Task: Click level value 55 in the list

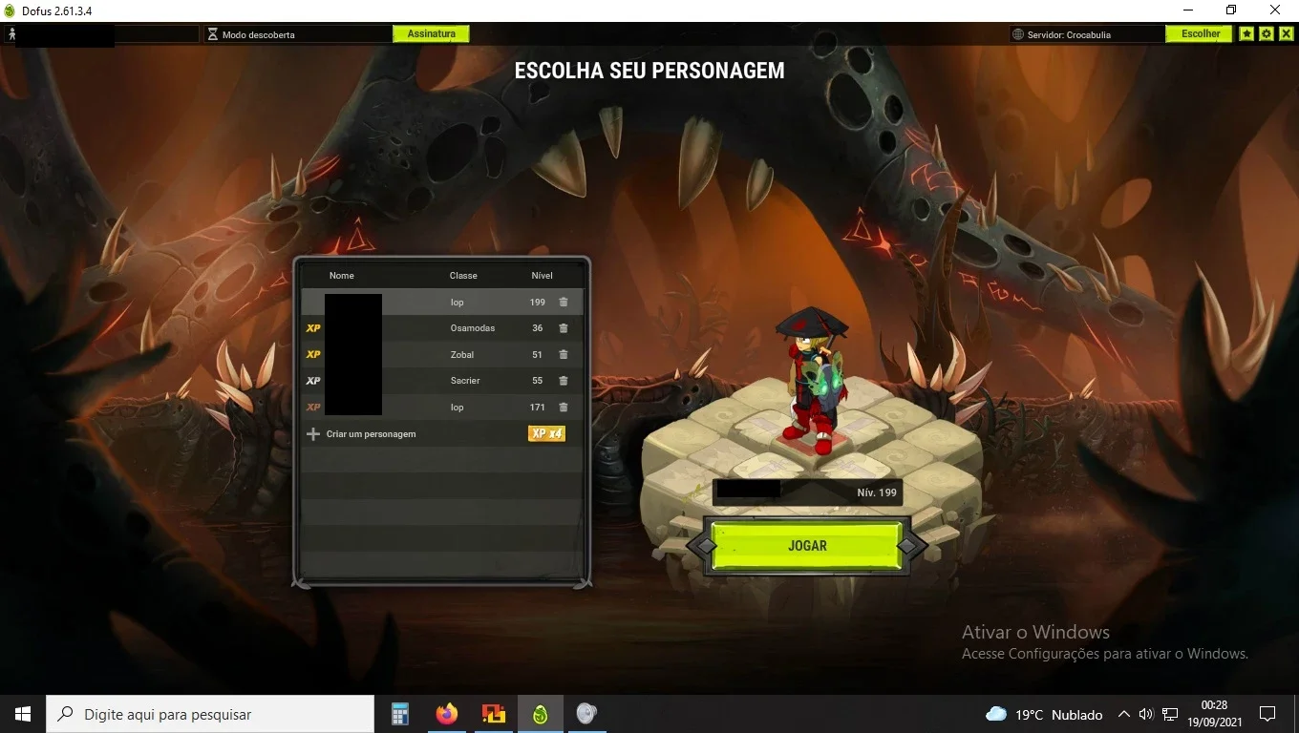Action: pos(538,381)
